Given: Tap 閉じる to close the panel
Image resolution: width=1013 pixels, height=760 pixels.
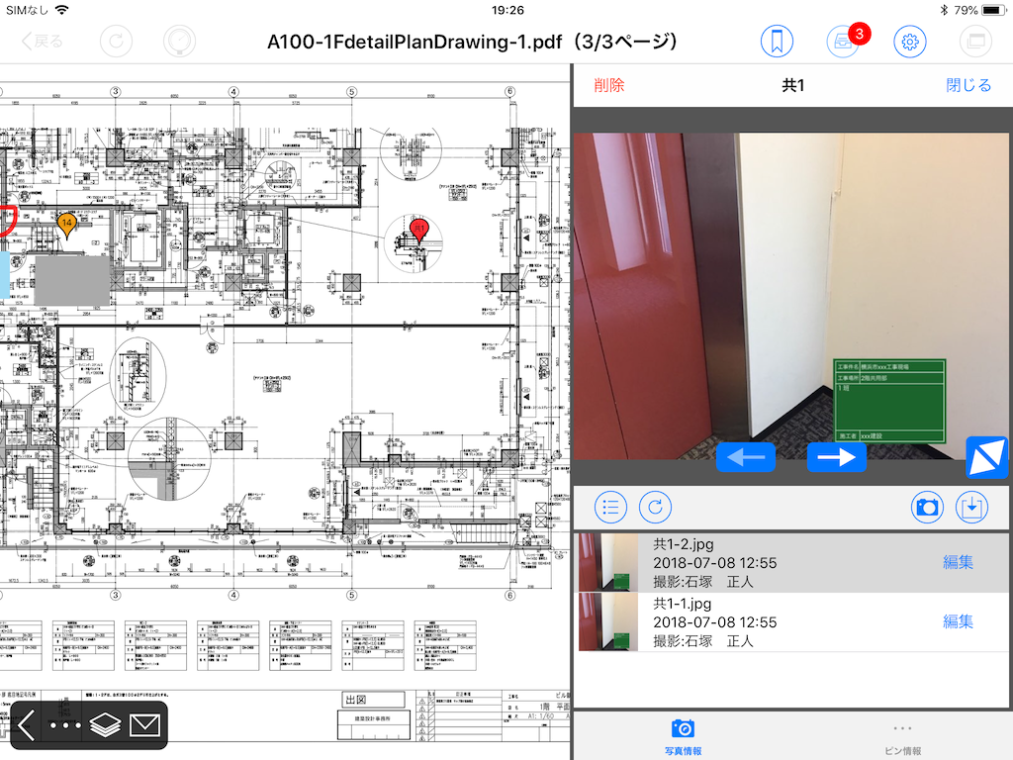Looking at the screenshot, I should 968,85.
